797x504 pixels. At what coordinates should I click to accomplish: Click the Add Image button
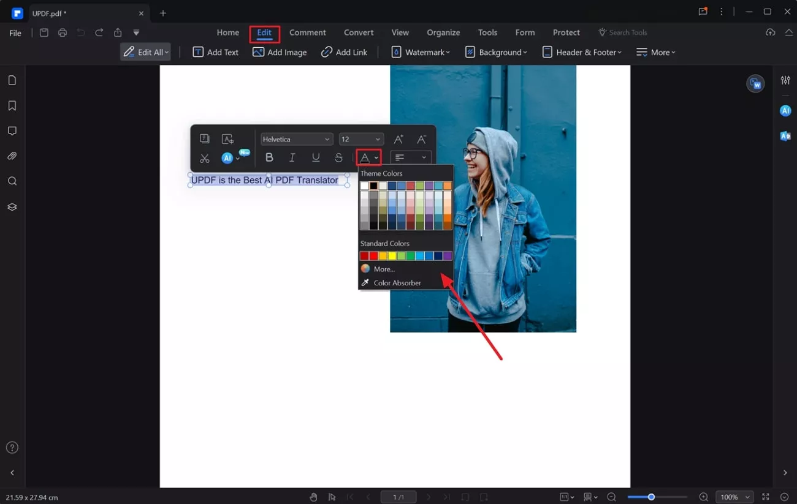click(x=280, y=52)
